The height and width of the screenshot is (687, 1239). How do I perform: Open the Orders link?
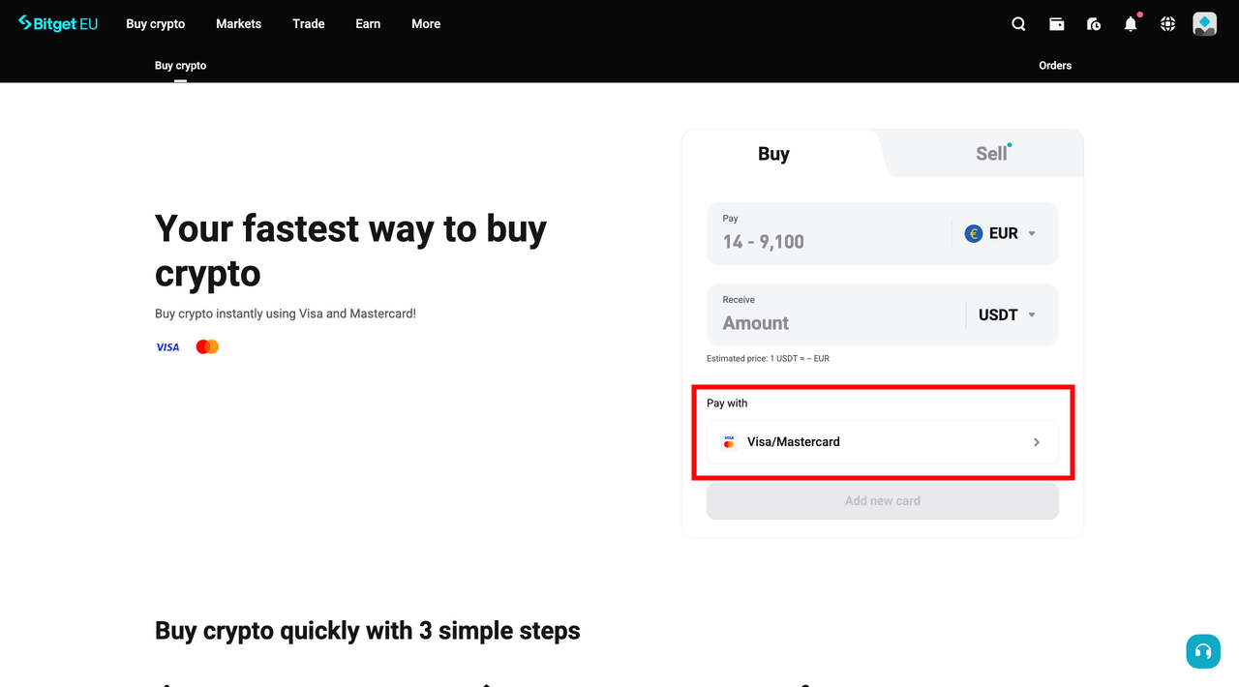pos(1055,66)
